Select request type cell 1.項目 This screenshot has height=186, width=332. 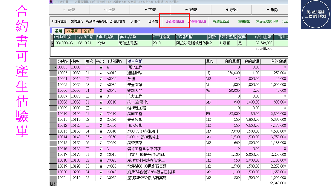click(x=228, y=43)
